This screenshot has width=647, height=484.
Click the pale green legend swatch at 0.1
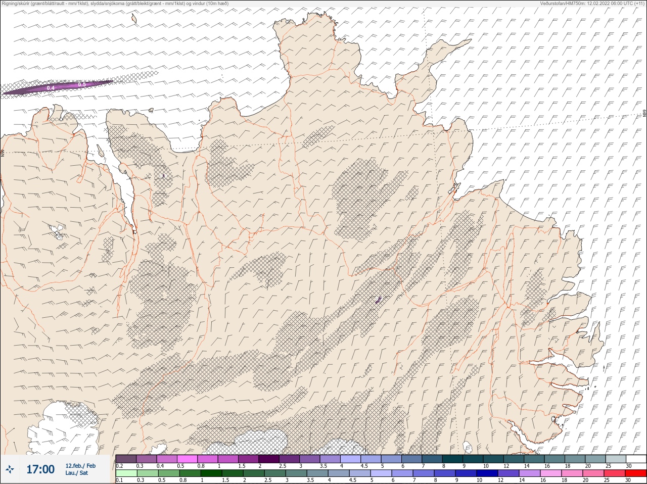point(126,473)
